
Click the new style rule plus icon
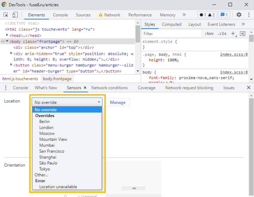point(233,34)
